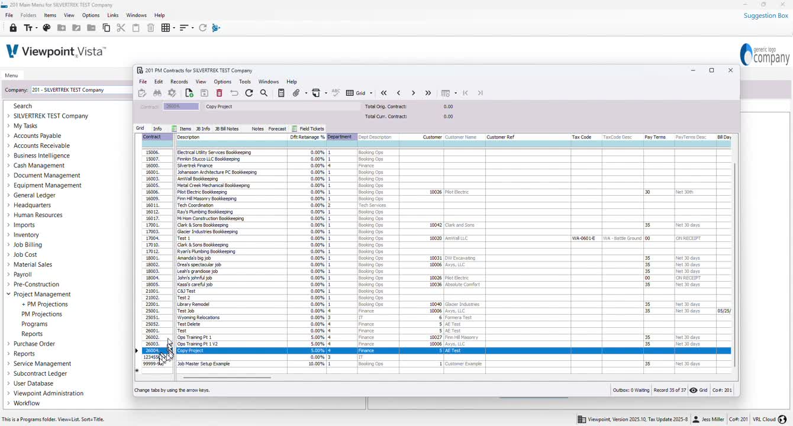Screen dimensions: 793x426
Task: Click the refresh icon in main toolbar
Action: (202, 28)
